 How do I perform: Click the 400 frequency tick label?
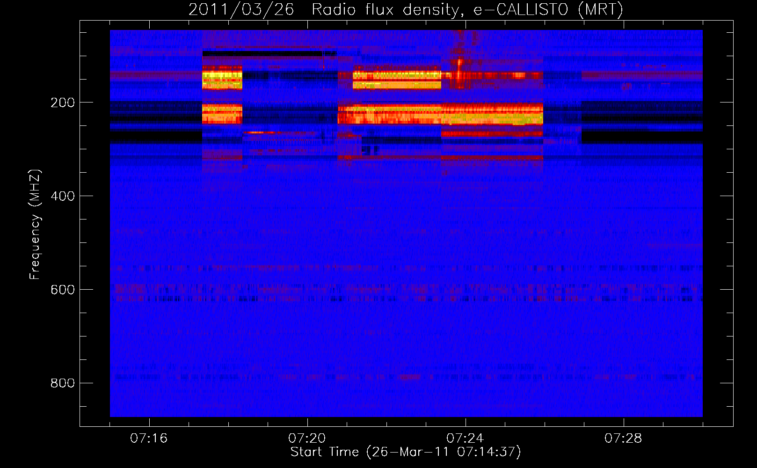tap(63, 196)
